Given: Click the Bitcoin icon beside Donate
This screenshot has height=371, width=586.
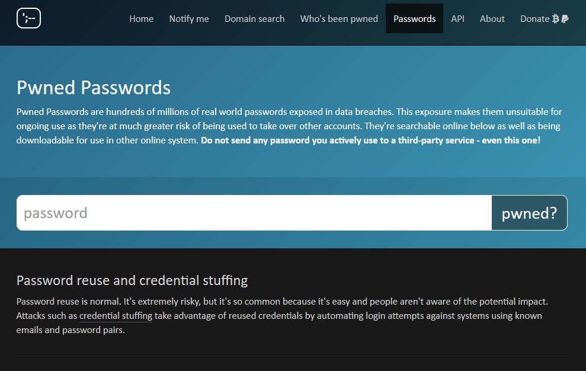Looking at the screenshot, I should [x=555, y=19].
